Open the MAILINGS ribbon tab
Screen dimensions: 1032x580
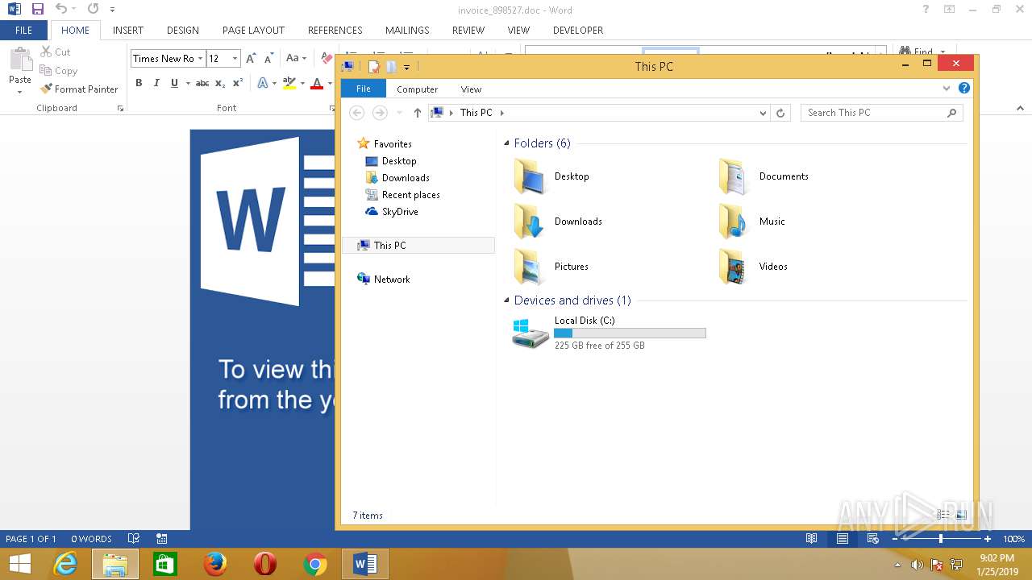pyautogui.click(x=407, y=30)
